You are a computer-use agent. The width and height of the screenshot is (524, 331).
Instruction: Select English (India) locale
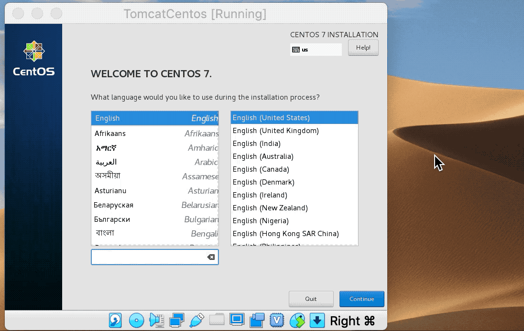[x=295, y=144]
